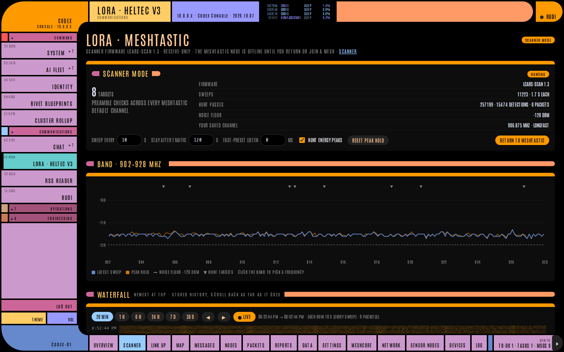Expand the Operations sidebar section
564x352 pixels.
[x=43, y=208]
